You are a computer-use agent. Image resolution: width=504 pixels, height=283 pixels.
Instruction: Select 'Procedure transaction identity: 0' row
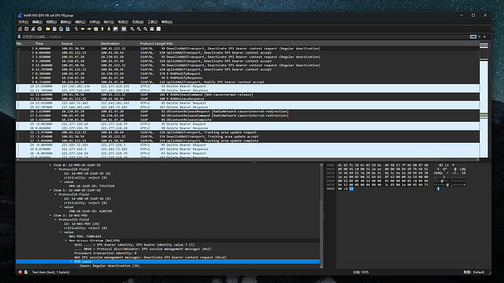click(x=105, y=253)
